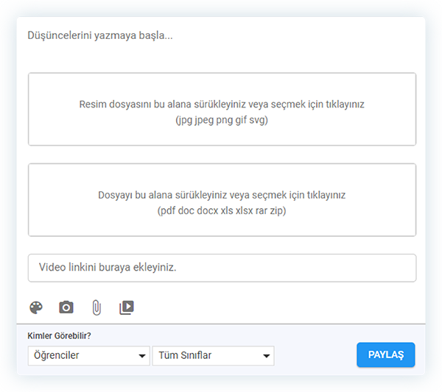Click the camera icon to add photo
This screenshot has height=392, width=442.
click(x=66, y=307)
